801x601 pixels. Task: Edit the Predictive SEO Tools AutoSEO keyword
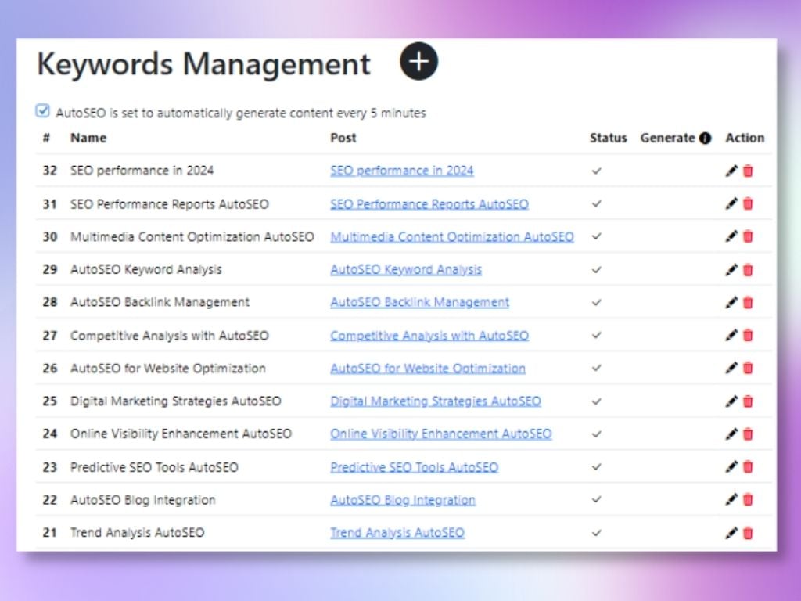pos(731,467)
